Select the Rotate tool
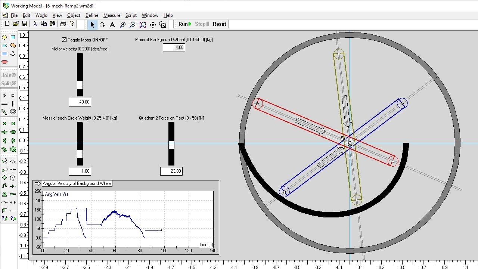Image resolution: width=478 pixels, height=269 pixels. tap(102, 25)
